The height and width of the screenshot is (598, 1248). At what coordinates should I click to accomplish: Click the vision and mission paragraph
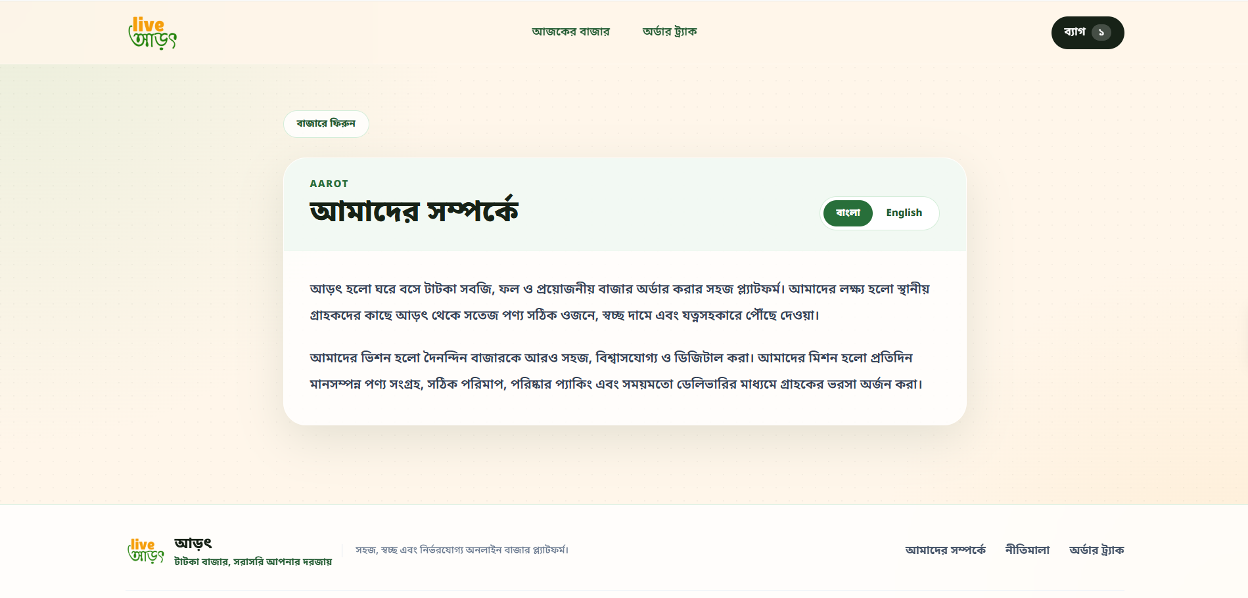point(616,371)
